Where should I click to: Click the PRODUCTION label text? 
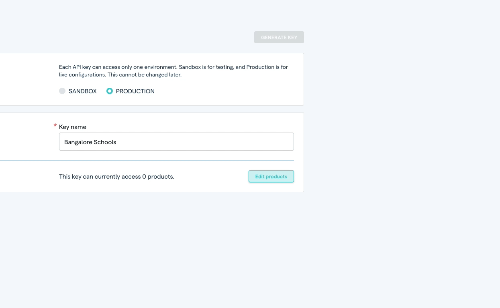[135, 91]
